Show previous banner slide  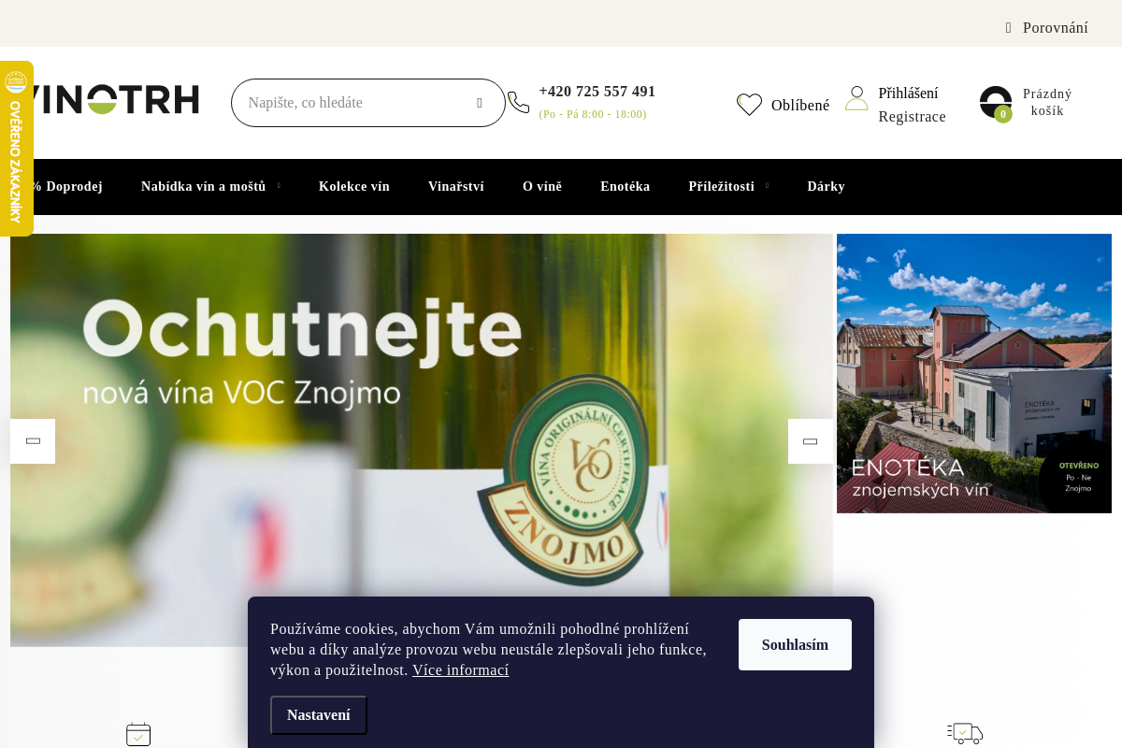33,441
